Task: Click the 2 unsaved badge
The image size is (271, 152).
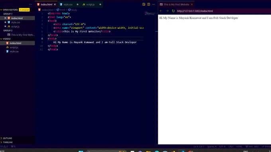Action: click(x=24, y=10)
